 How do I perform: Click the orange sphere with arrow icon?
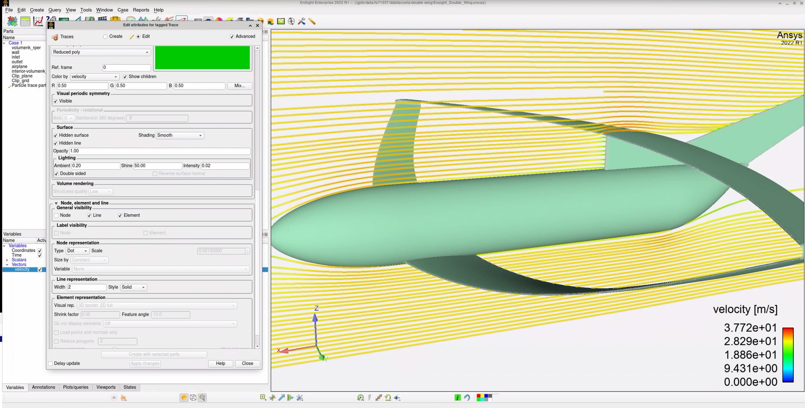coord(271,21)
